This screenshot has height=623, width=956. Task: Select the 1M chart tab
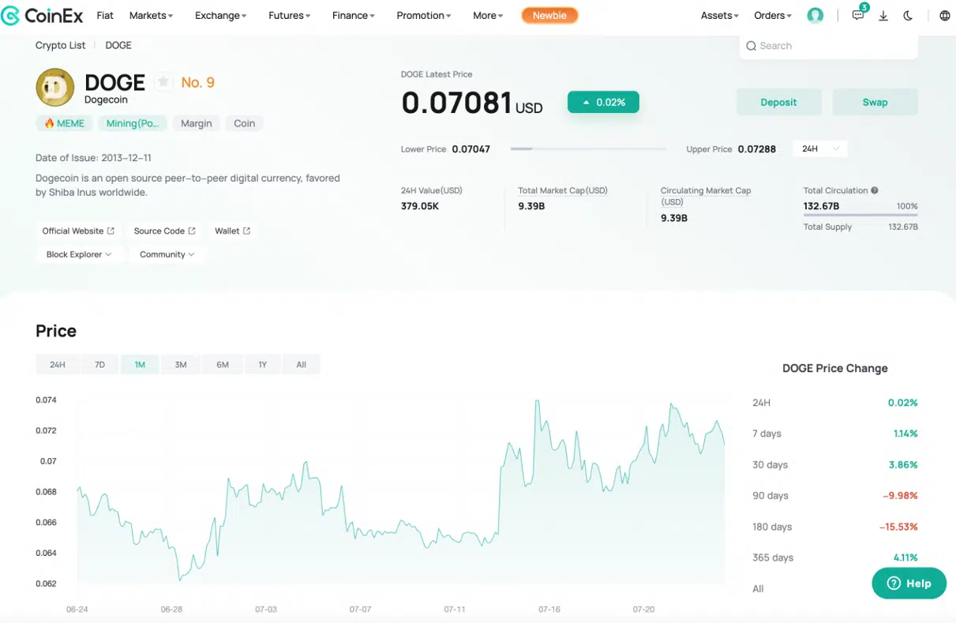click(x=140, y=364)
